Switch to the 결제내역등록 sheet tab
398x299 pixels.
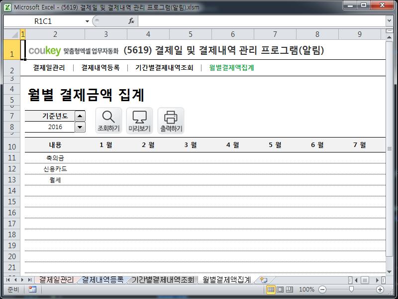103,280
